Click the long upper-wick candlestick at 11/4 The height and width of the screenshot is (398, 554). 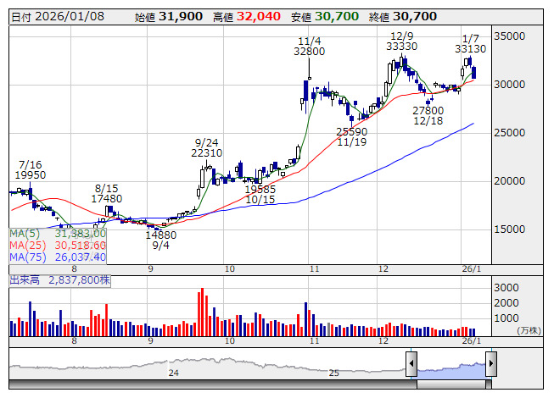point(310,69)
